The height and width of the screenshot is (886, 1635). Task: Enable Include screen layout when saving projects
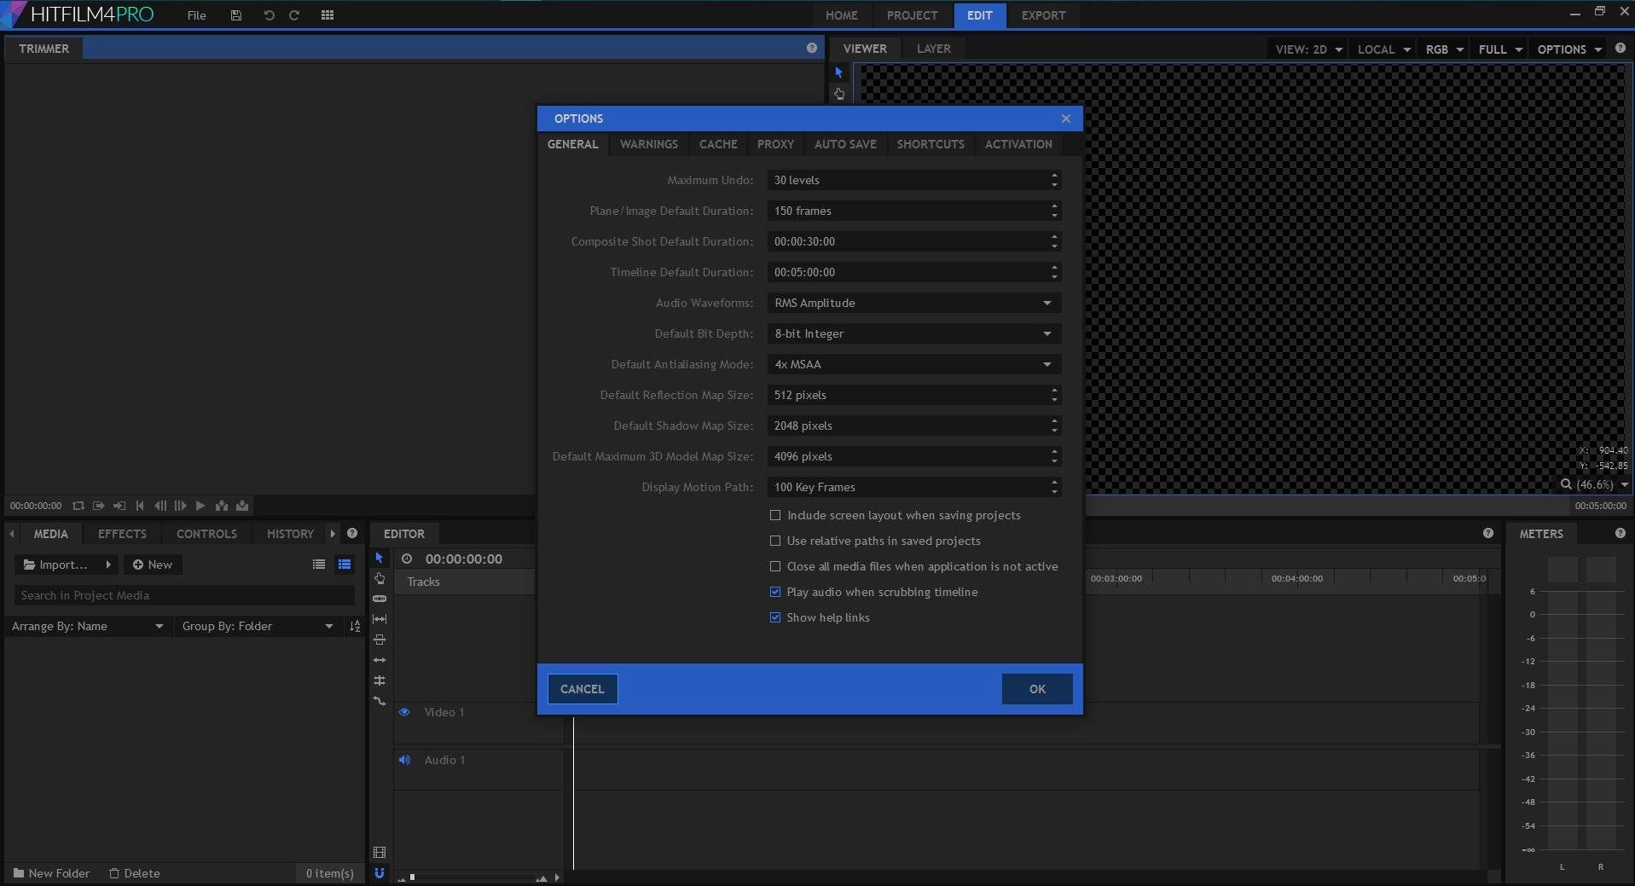click(x=775, y=515)
